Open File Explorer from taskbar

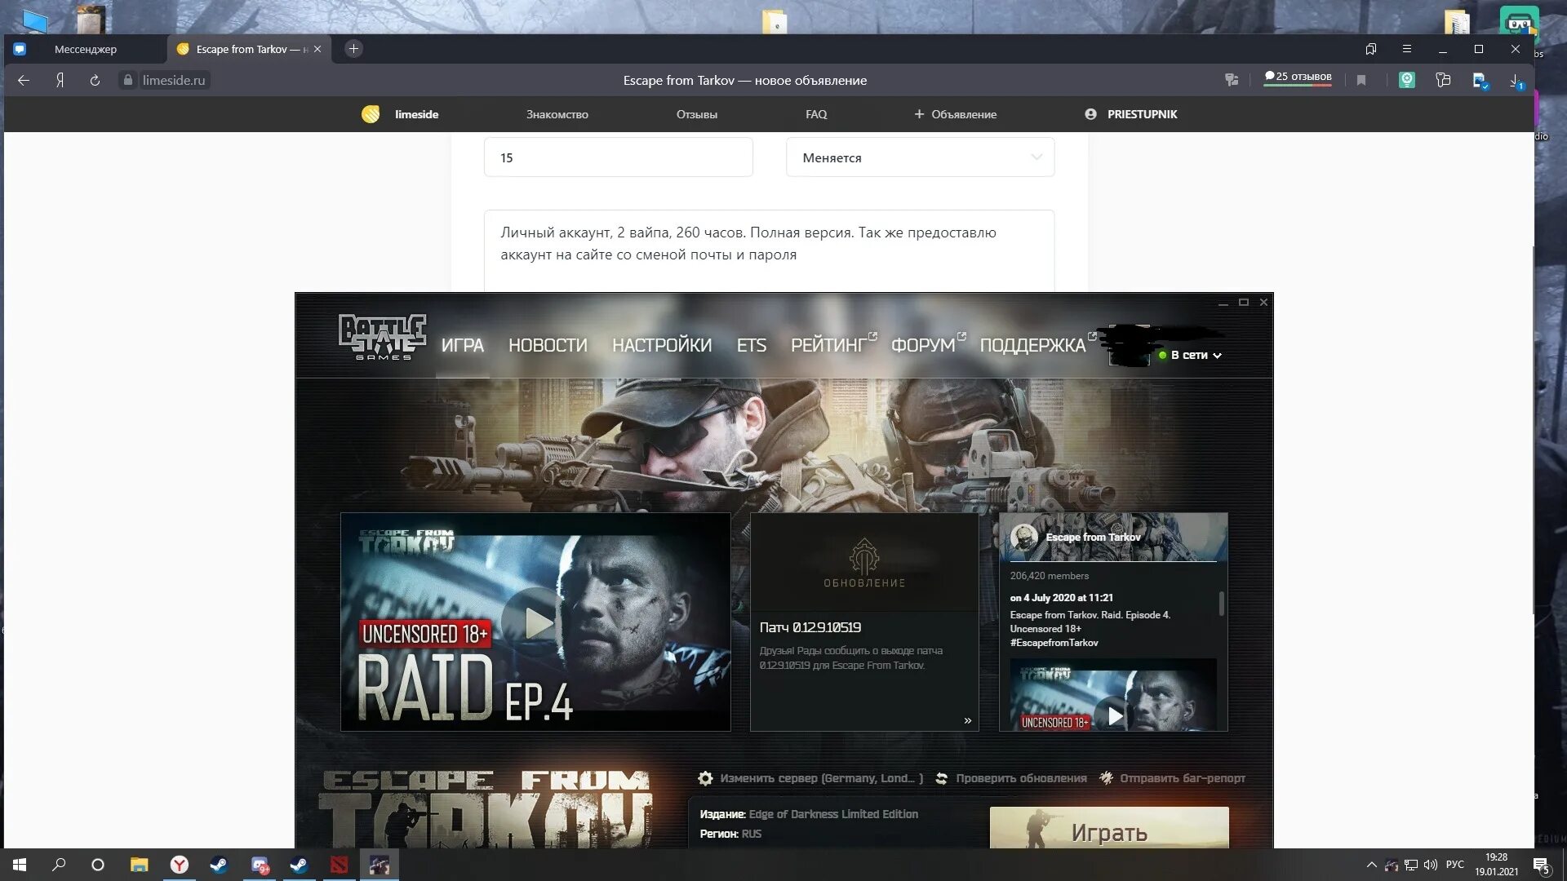coord(140,865)
